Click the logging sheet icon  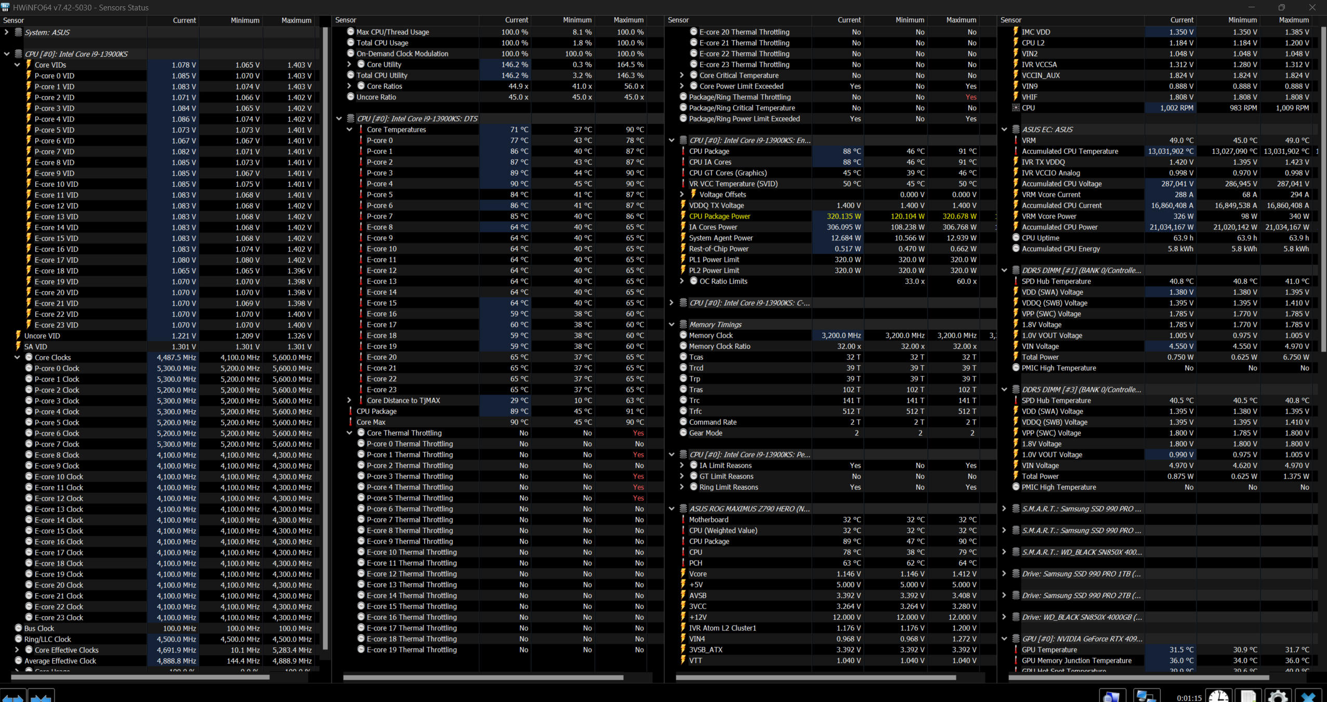[x=1248, y=696]
